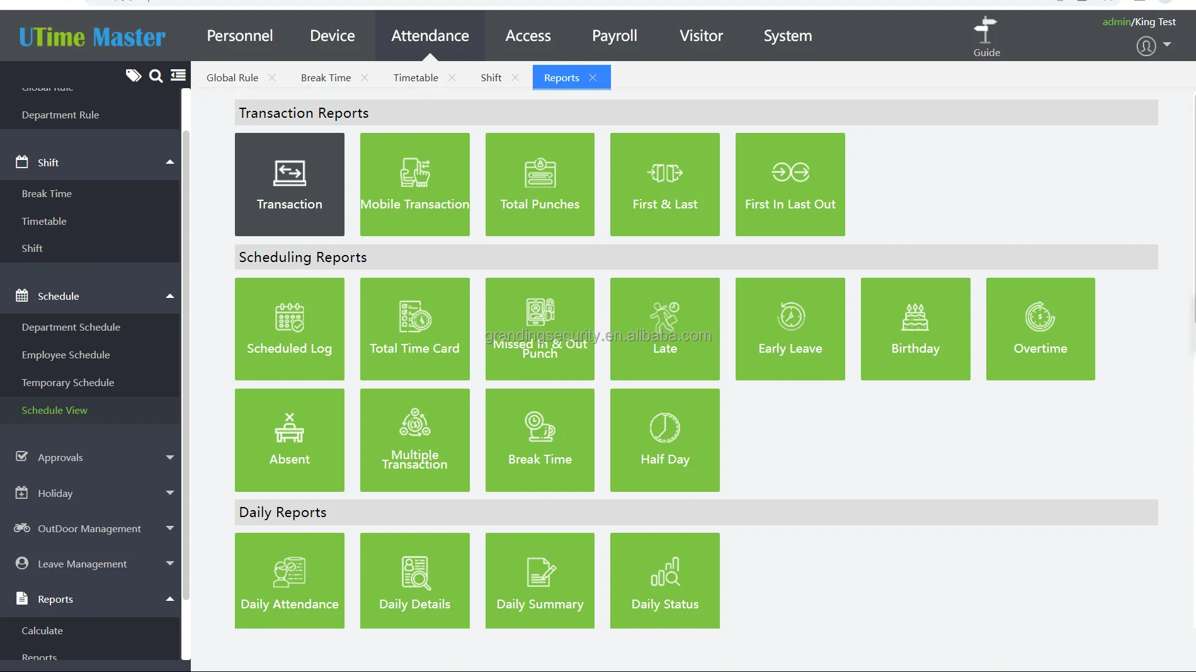Close the Global Rule tab

click(x=272, y=77)
